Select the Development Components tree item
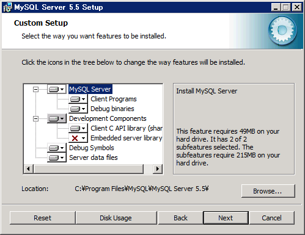The width and height of the screenshot is (305, 235). point(108,118)
